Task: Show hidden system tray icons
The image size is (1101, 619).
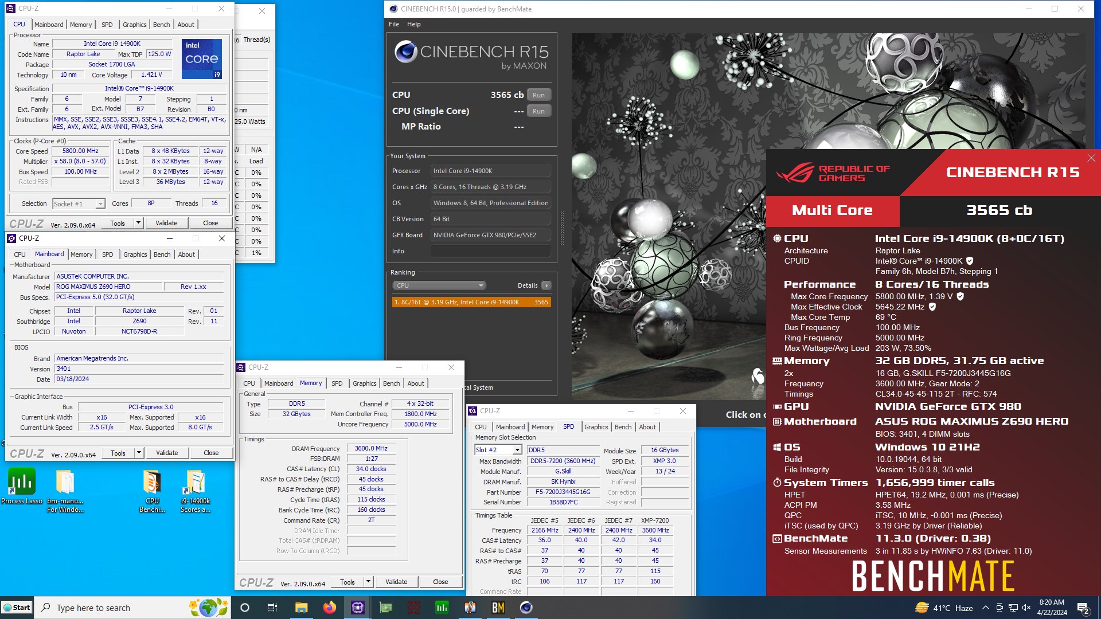Action: tap(985, 608)
